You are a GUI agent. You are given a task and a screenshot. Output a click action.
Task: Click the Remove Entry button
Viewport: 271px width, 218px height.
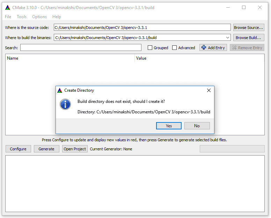247,48
